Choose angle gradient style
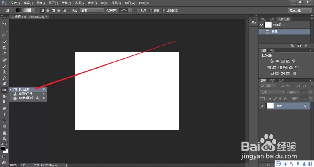The height and width of the screenshot is (167, 314). 53,10
